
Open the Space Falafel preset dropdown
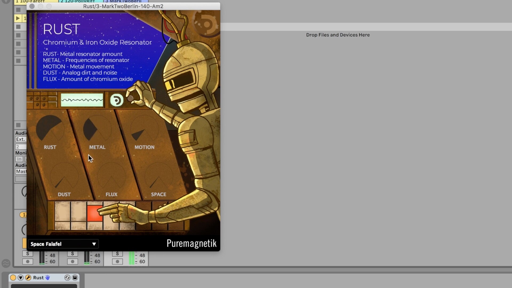pos(63,244)
